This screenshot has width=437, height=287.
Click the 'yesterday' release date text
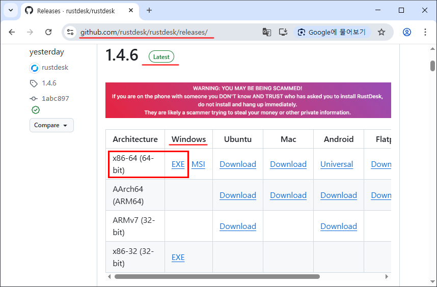point(46,52)
